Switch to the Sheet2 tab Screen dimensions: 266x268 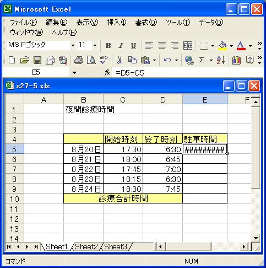click(86, 246)
